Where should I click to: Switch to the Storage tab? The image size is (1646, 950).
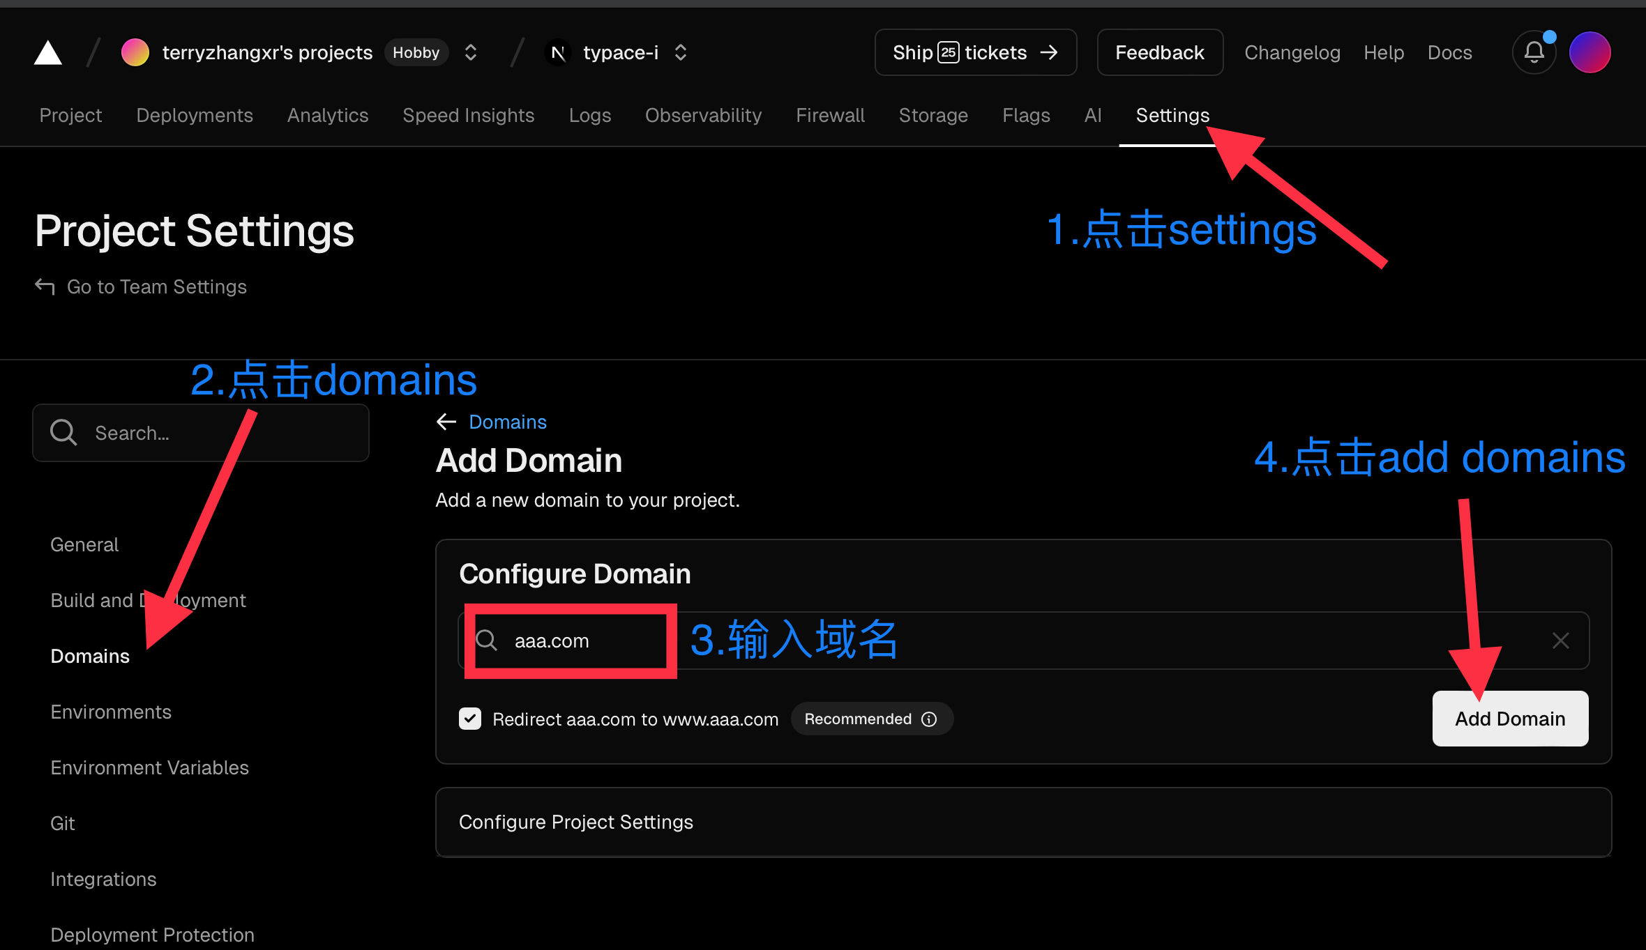point(933,115)
